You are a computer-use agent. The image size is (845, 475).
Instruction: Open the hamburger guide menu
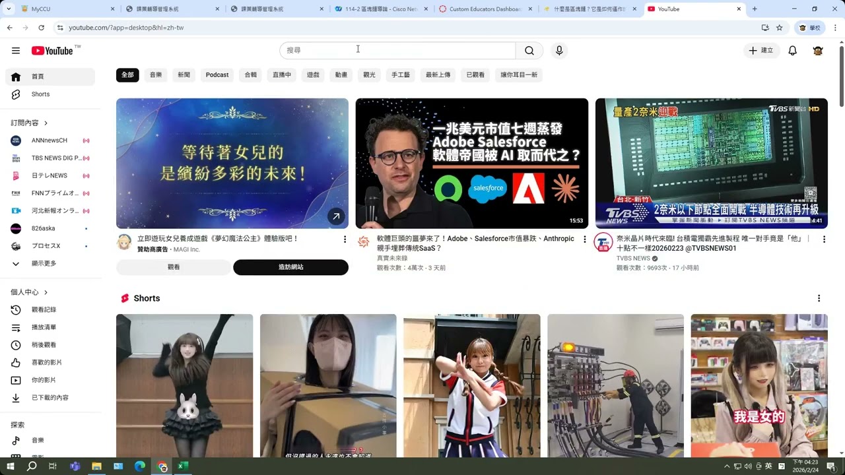16,51
